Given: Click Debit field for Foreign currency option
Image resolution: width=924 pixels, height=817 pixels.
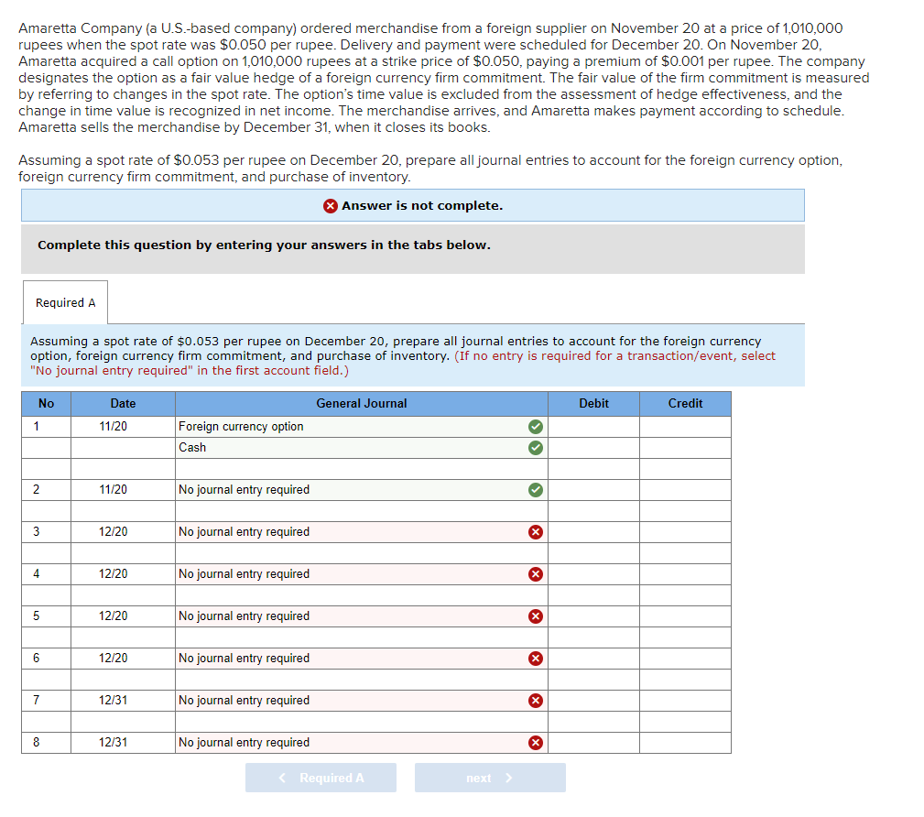Looking at the screenshot, I should click(593, 427).
